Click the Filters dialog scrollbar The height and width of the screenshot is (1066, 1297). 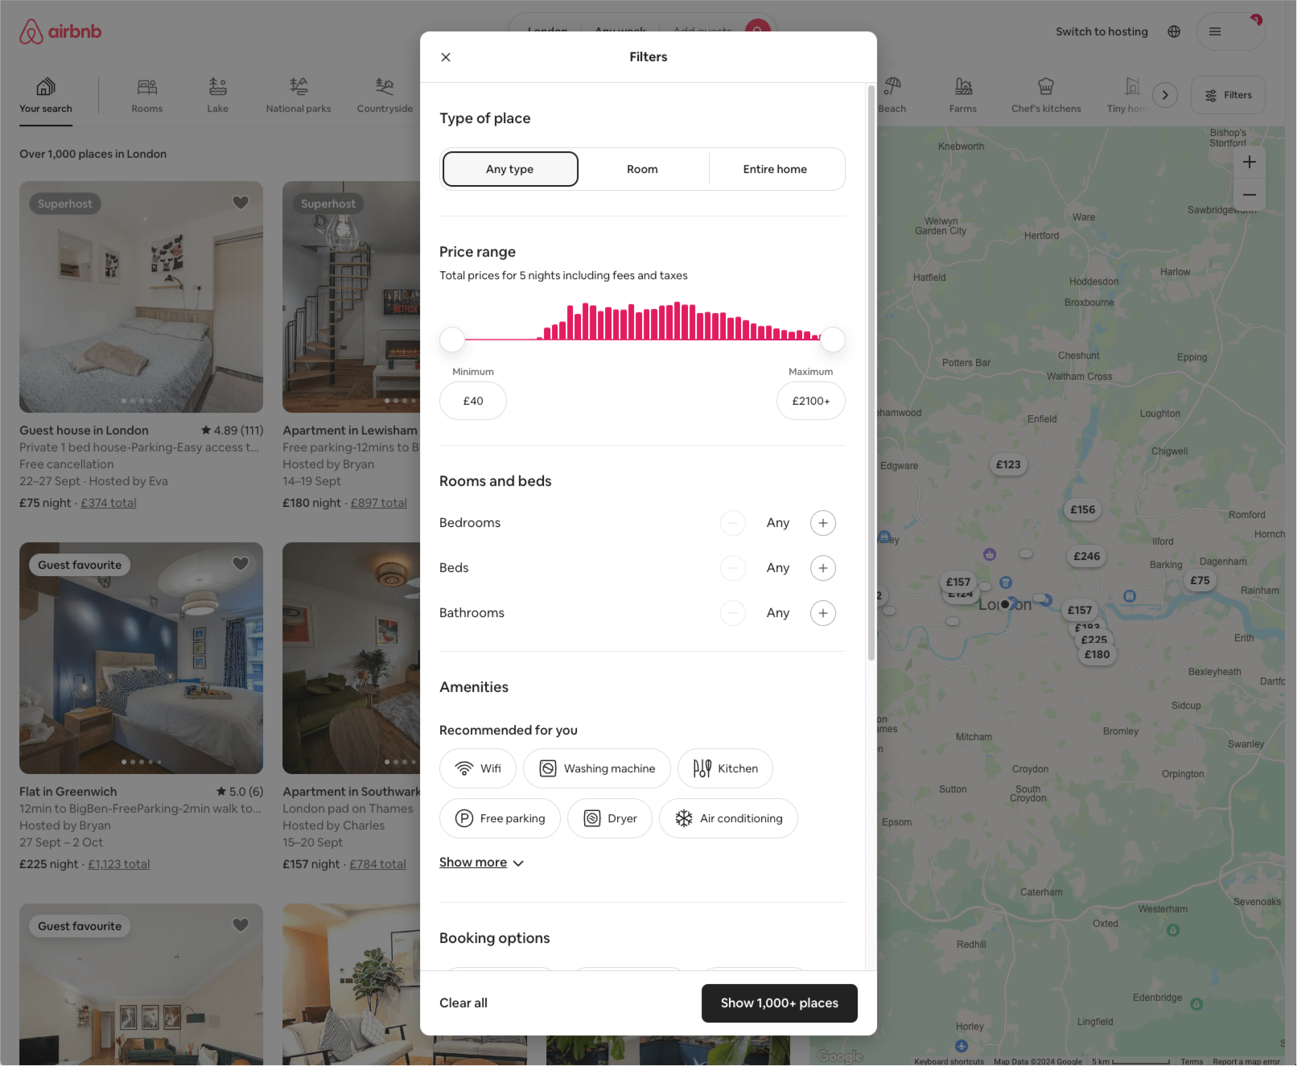click(x=871, y=372)
